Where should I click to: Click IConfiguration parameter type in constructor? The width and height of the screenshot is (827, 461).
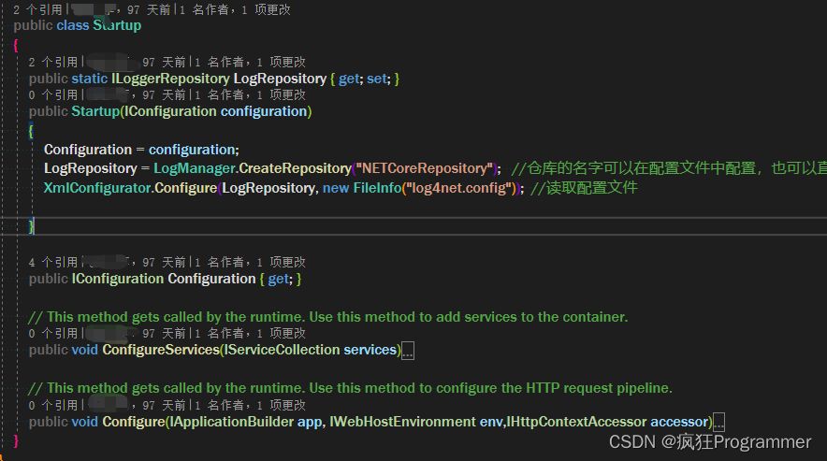pos(170,111)
